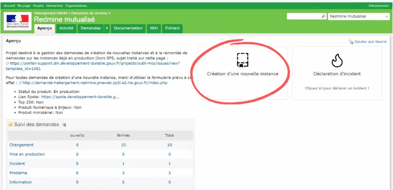Image resolution: width=393 pixels, height=190 pixels.
Task: Click the Suivi des demandes heading
Action: coord(36,124)
